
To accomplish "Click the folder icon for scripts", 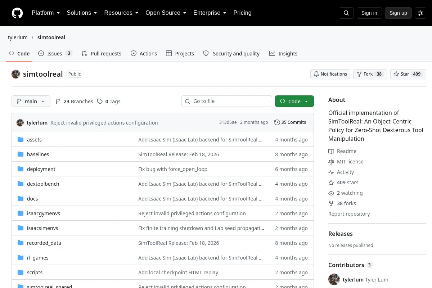I will (x=21, y=273).
